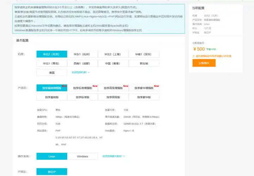254x176 pixels.
Task: Choose the 独享基础版 product
Action: click(52, 97)
